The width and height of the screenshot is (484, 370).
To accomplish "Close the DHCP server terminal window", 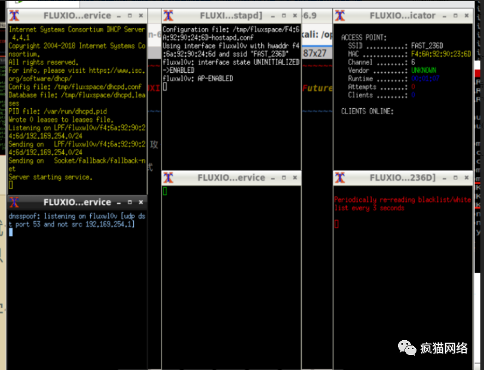I will click(x=141, y=16).
